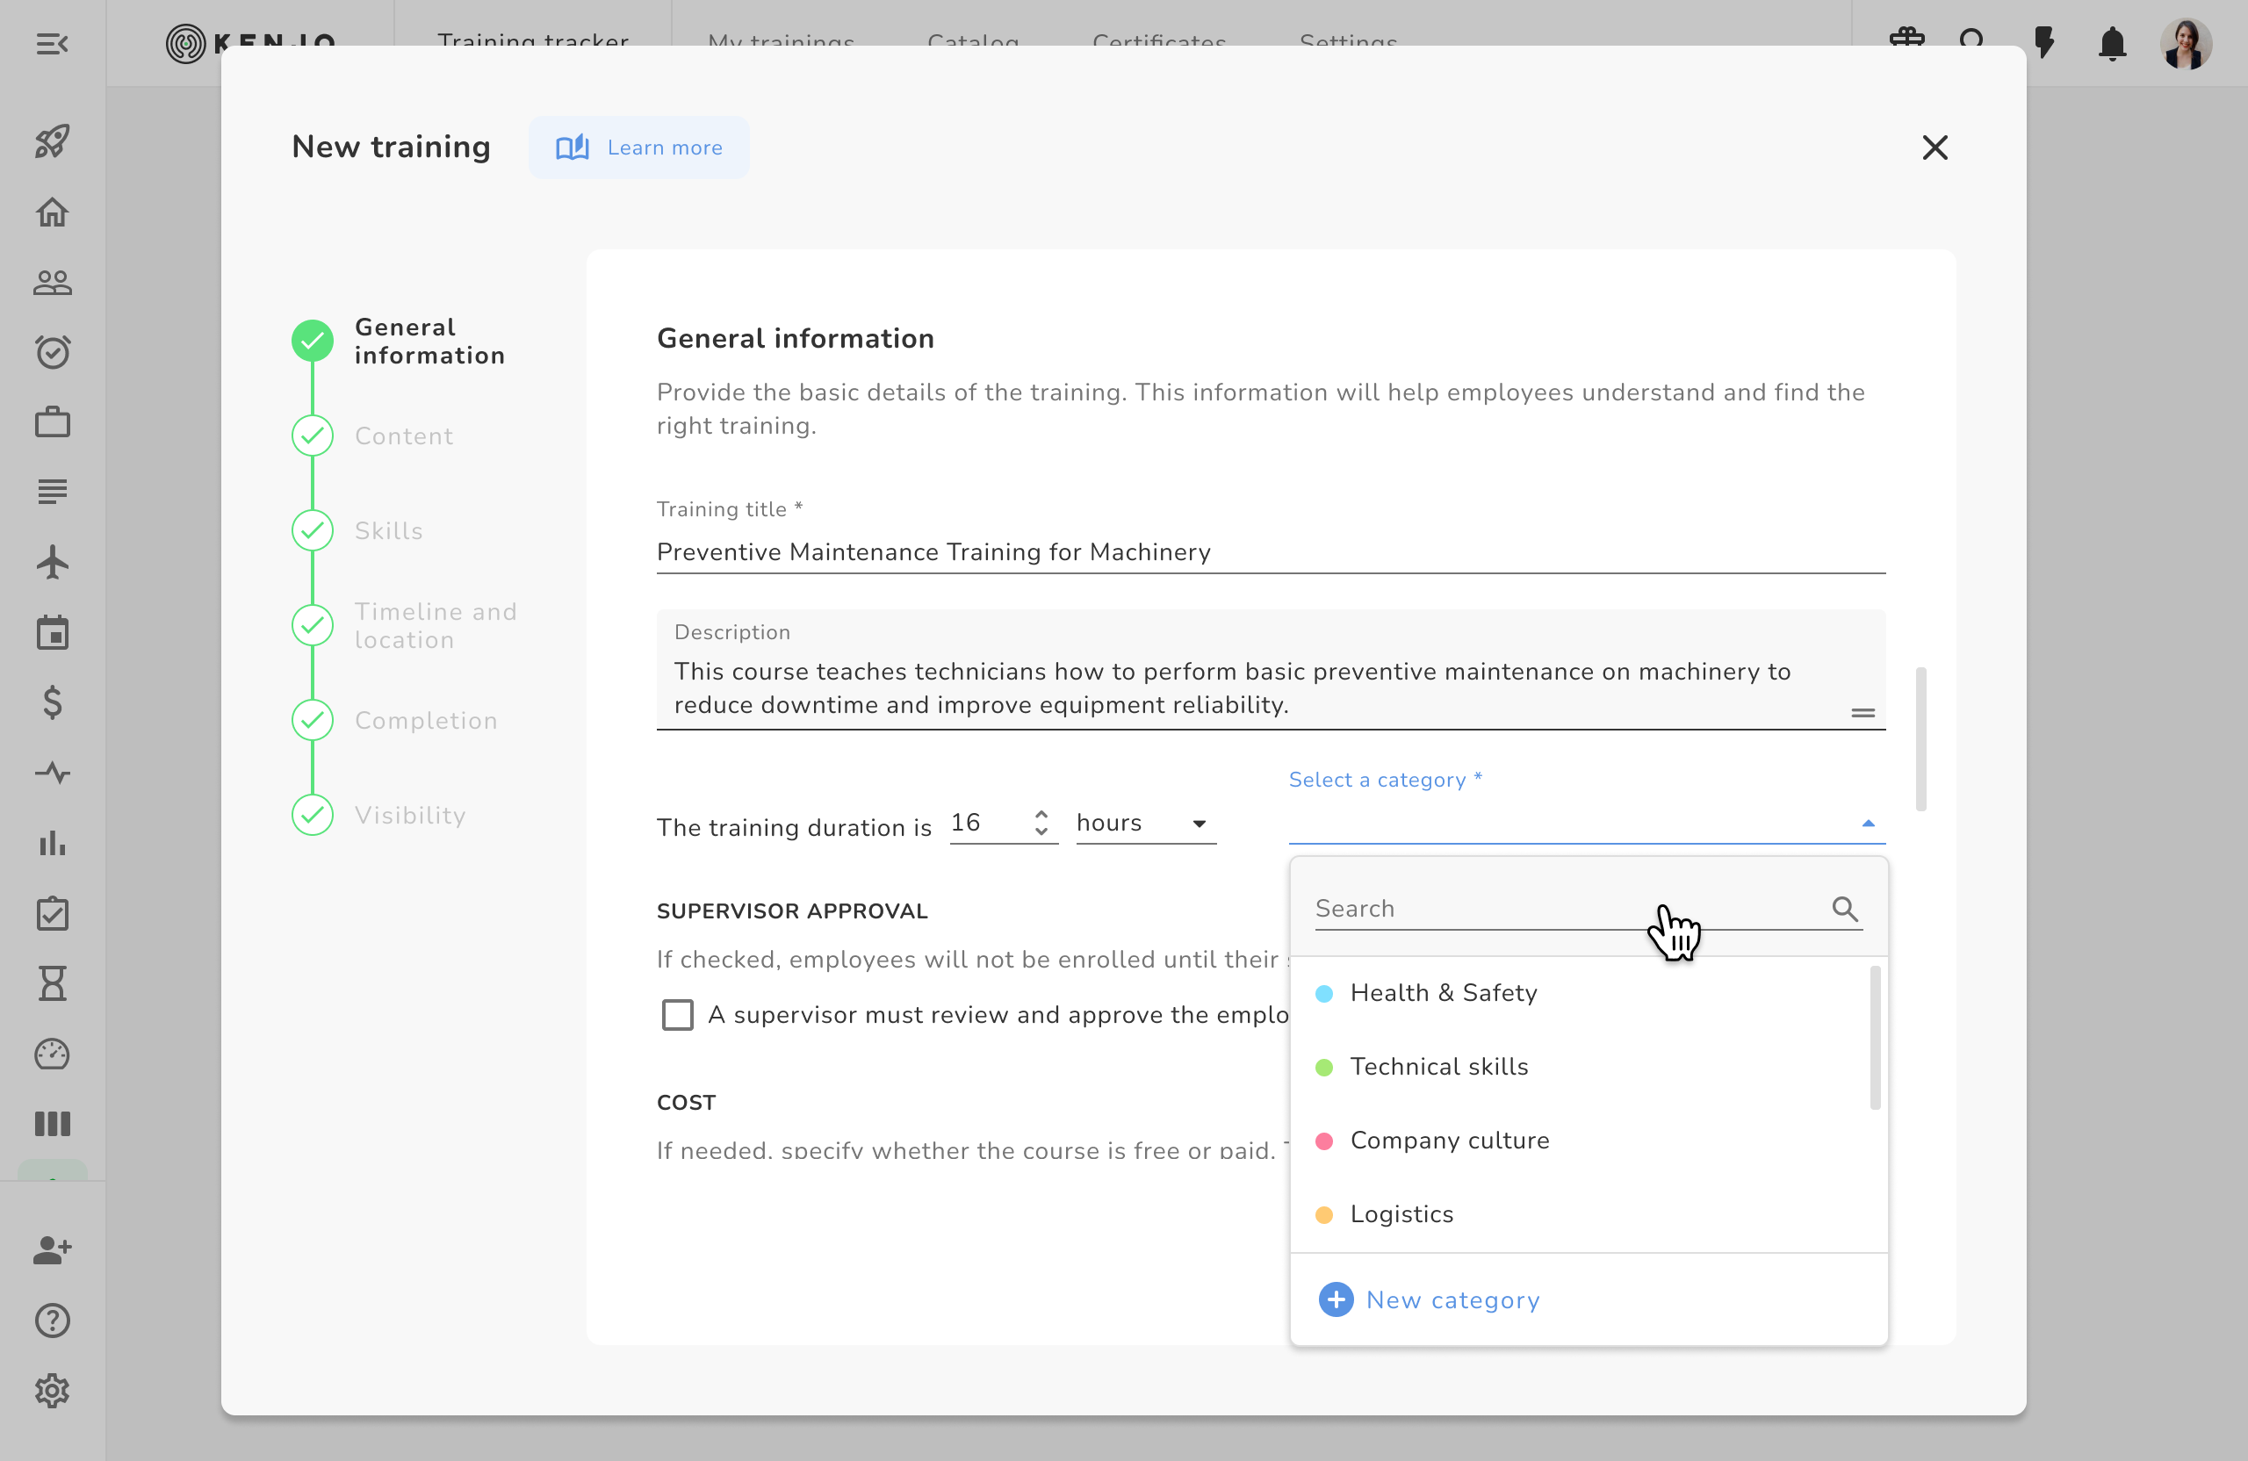Go to the Skills step
Screen dimensions: 2248x1461
[388, 531]
